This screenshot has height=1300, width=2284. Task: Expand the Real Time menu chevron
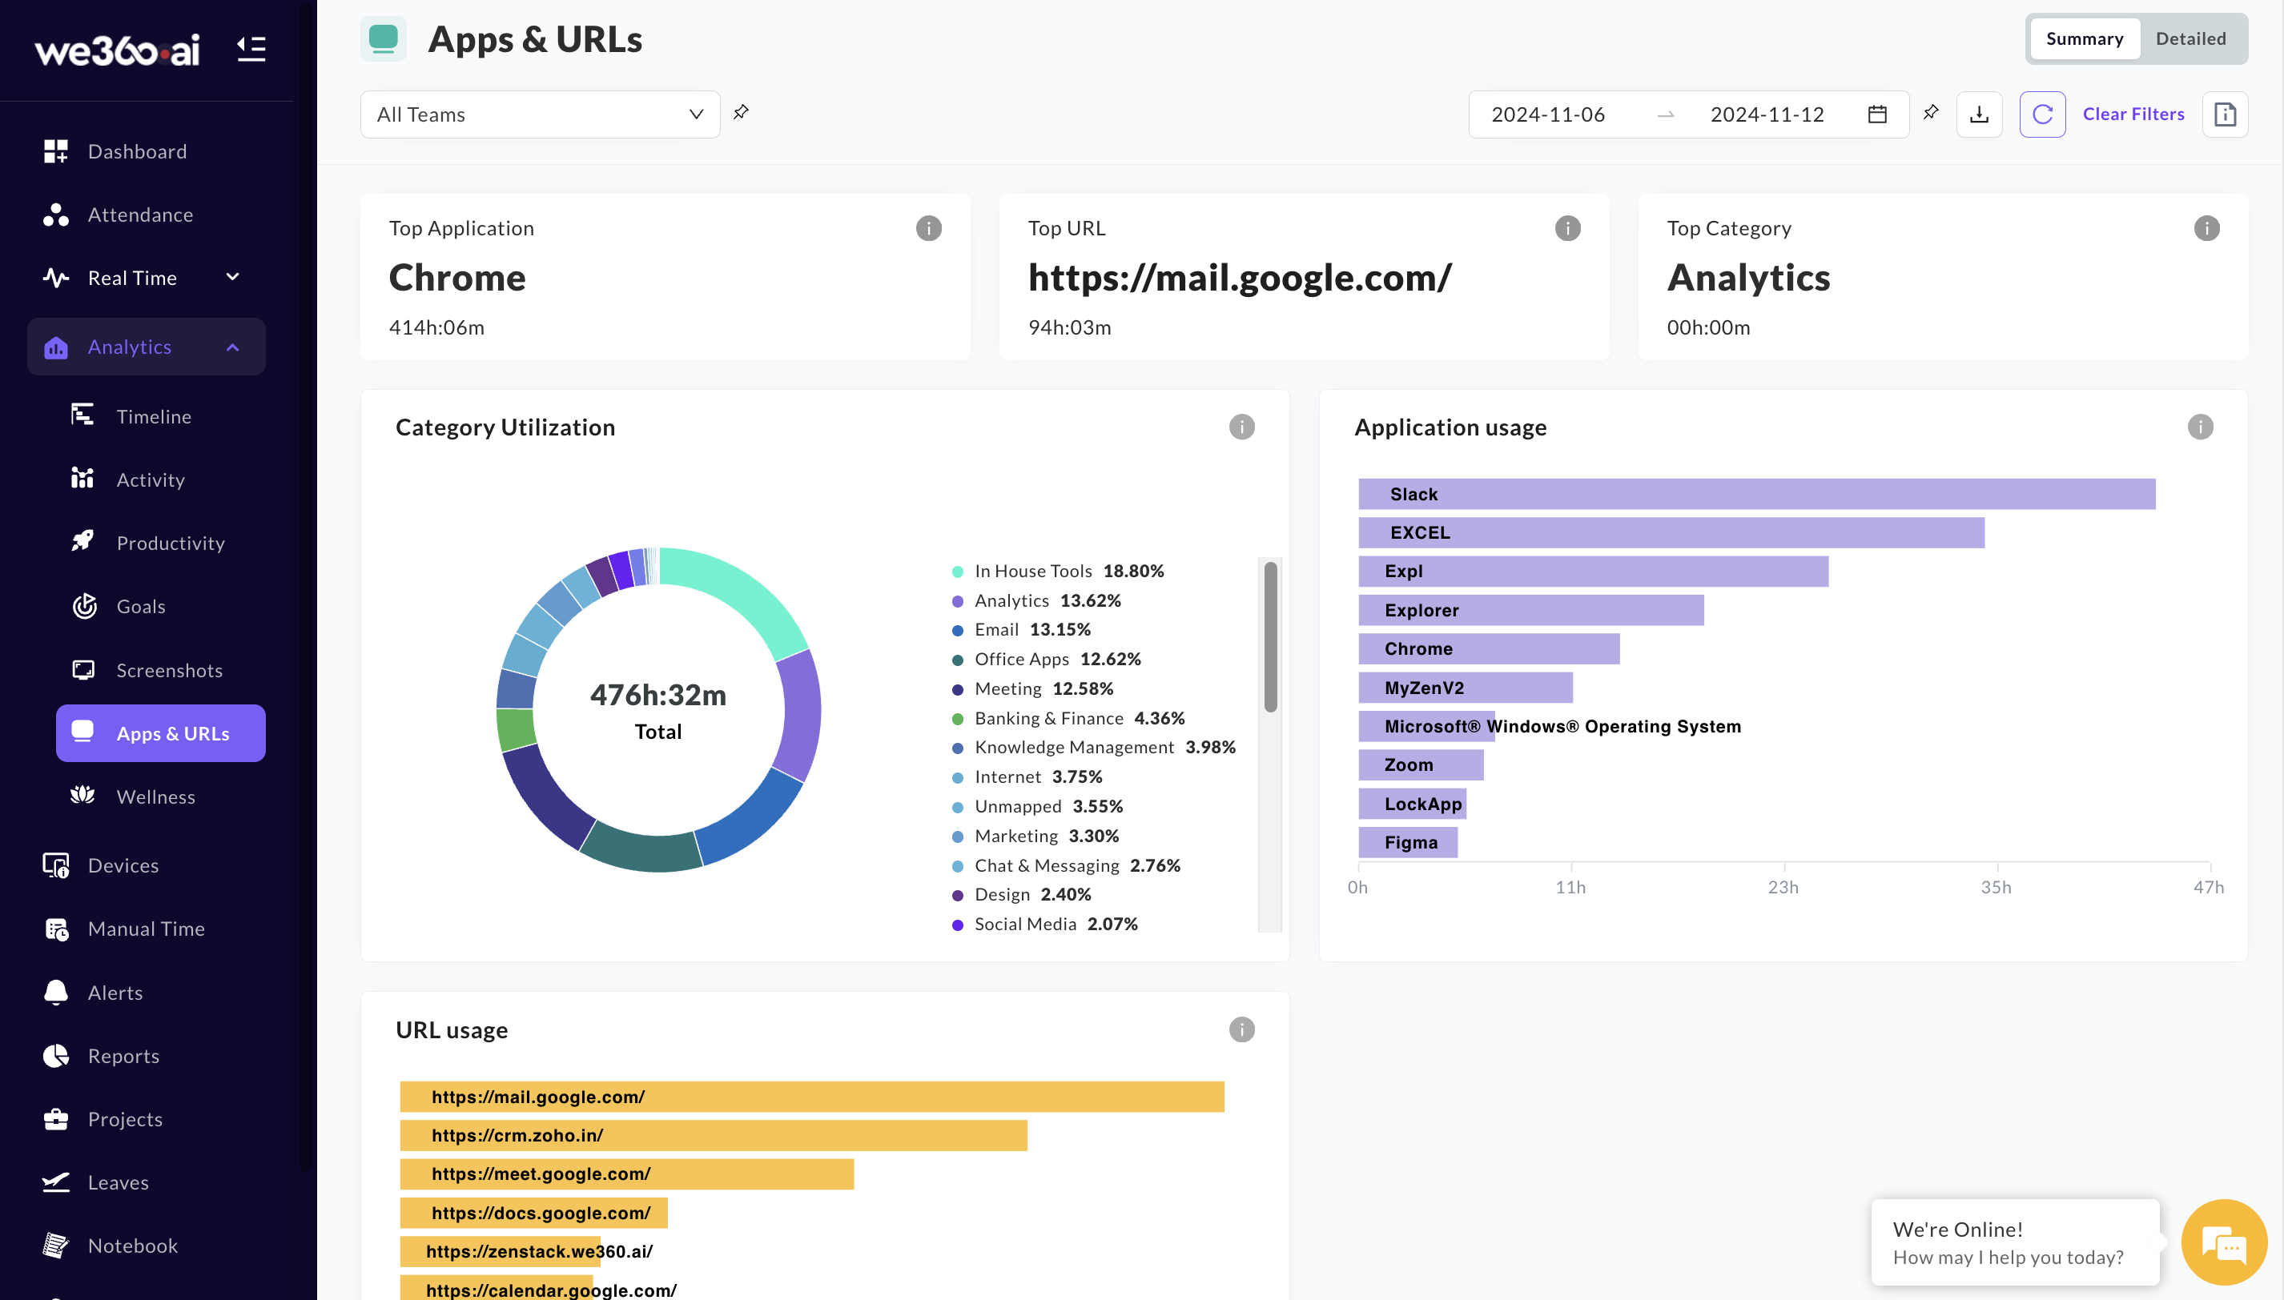coord(232,277)
